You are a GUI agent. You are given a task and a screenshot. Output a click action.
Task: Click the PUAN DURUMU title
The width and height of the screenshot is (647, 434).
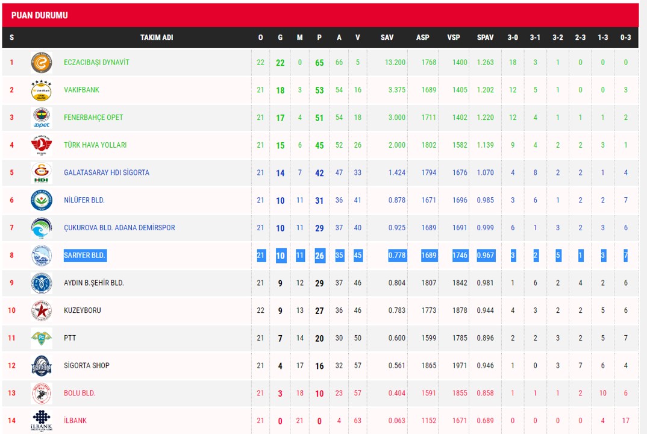[x=40, y=16]
